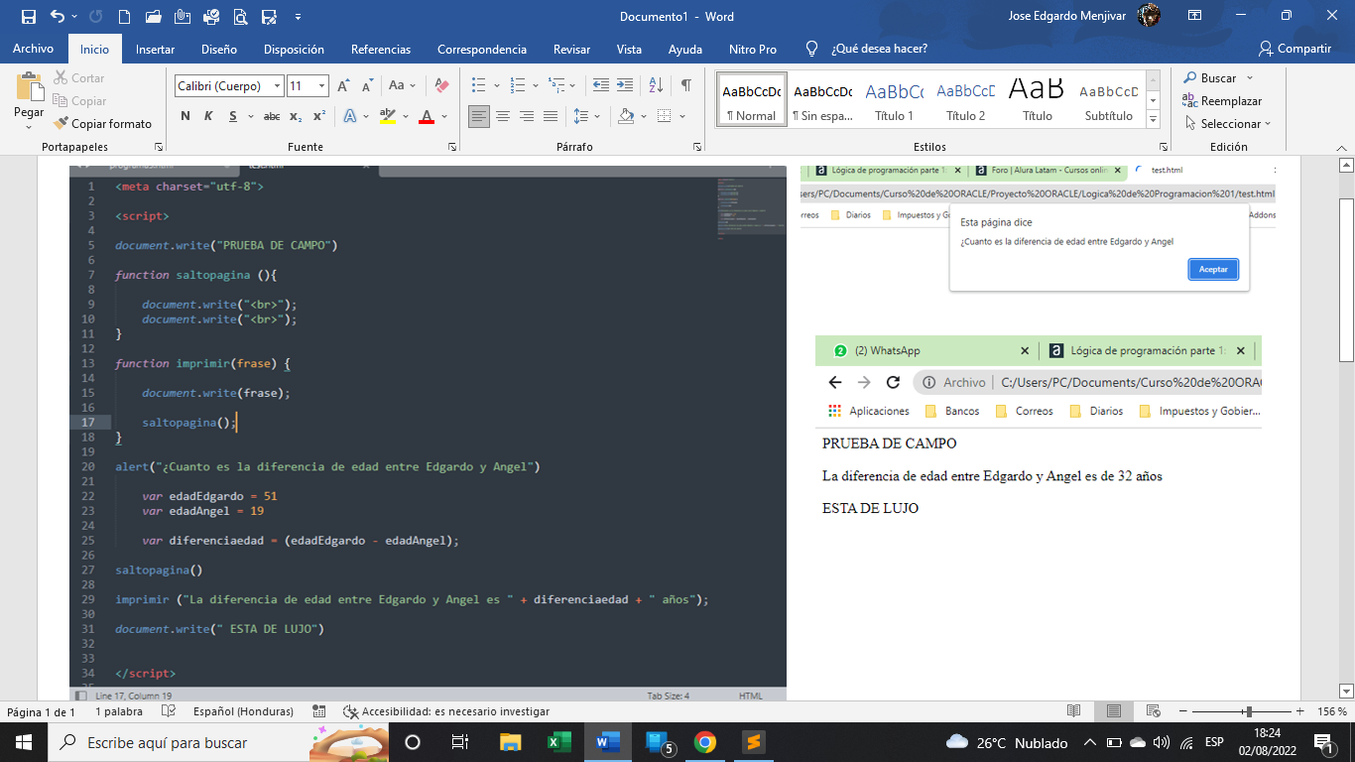Image resolution: width=1355 pixels, height=762 pixels.
Task: Switch to Read Mode view in status bar
Action: pyautogui.click(x=1073, y=711)
